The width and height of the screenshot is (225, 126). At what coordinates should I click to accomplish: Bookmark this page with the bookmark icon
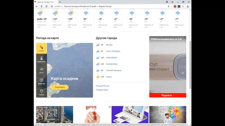click(x=169, y=6)
